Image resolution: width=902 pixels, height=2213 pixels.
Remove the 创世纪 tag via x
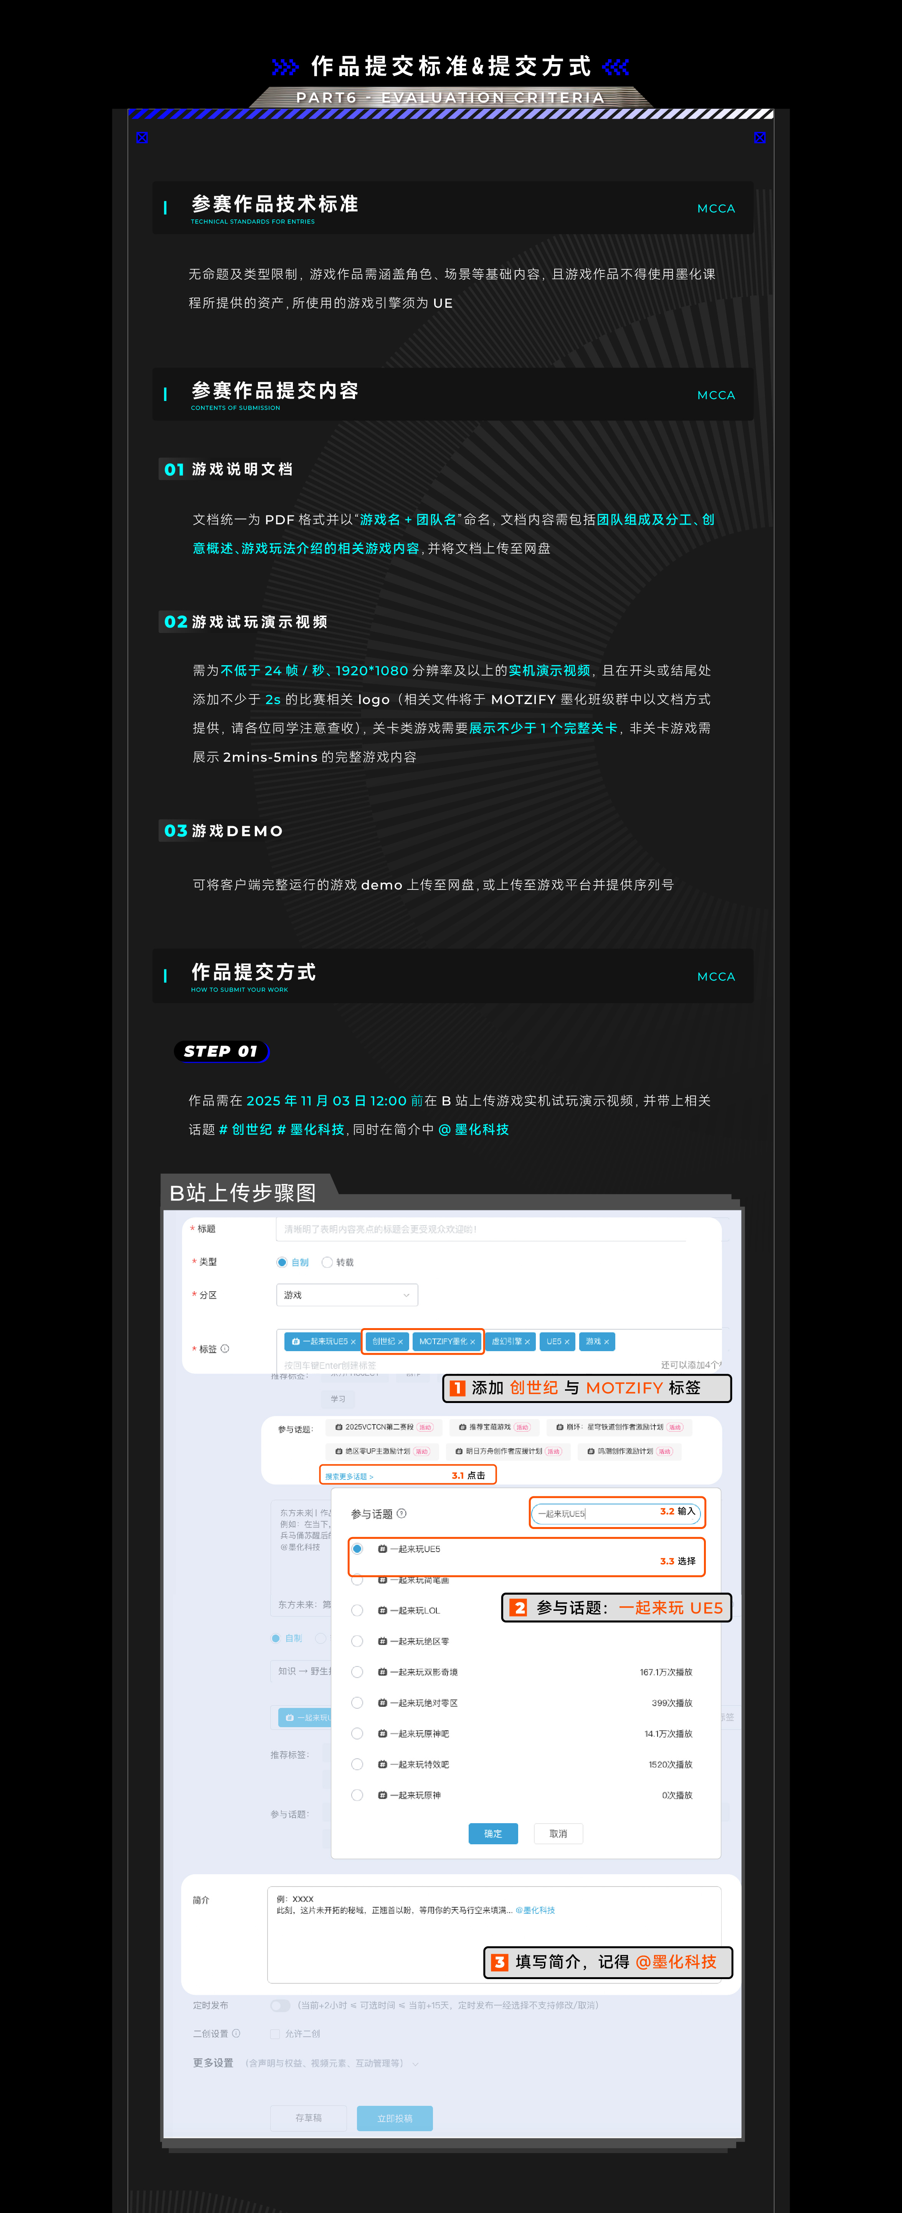[400, 1342]
